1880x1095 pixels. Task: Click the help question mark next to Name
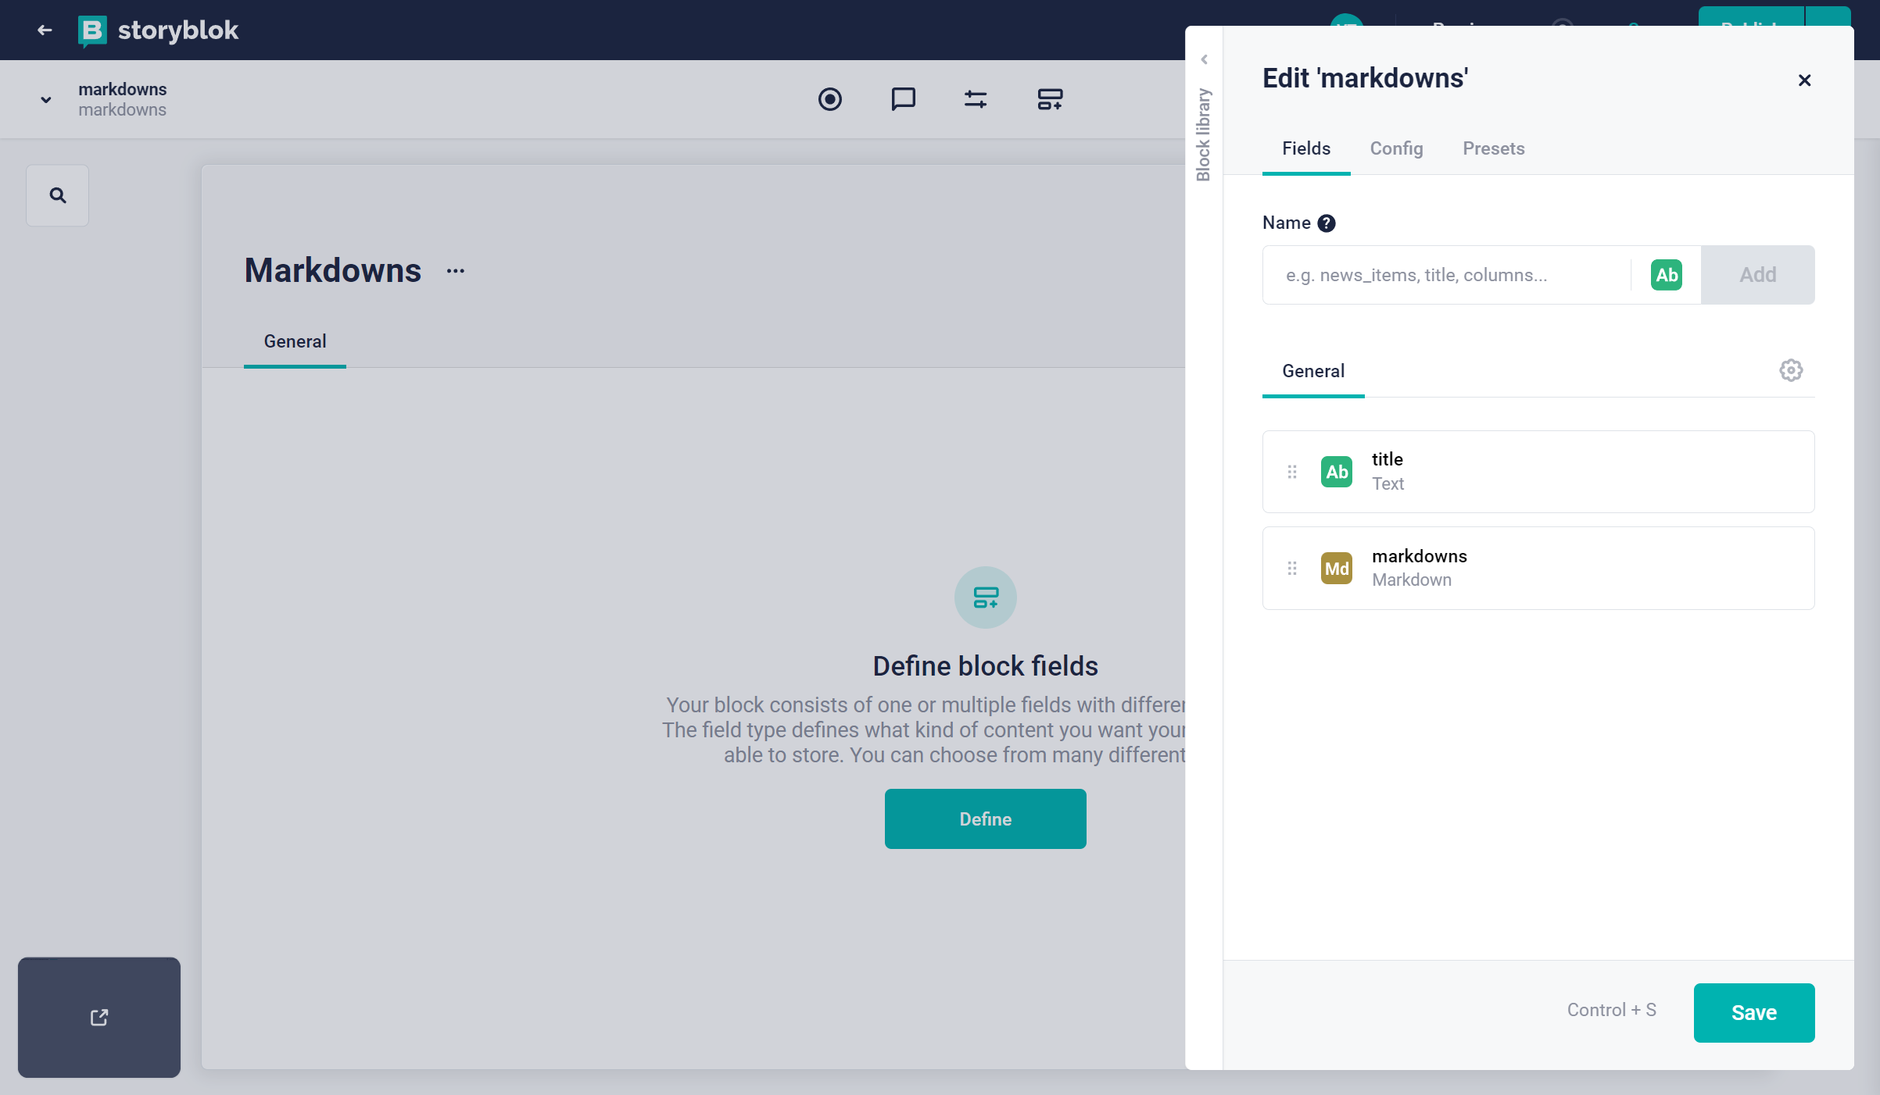(x=1327, y=223)
